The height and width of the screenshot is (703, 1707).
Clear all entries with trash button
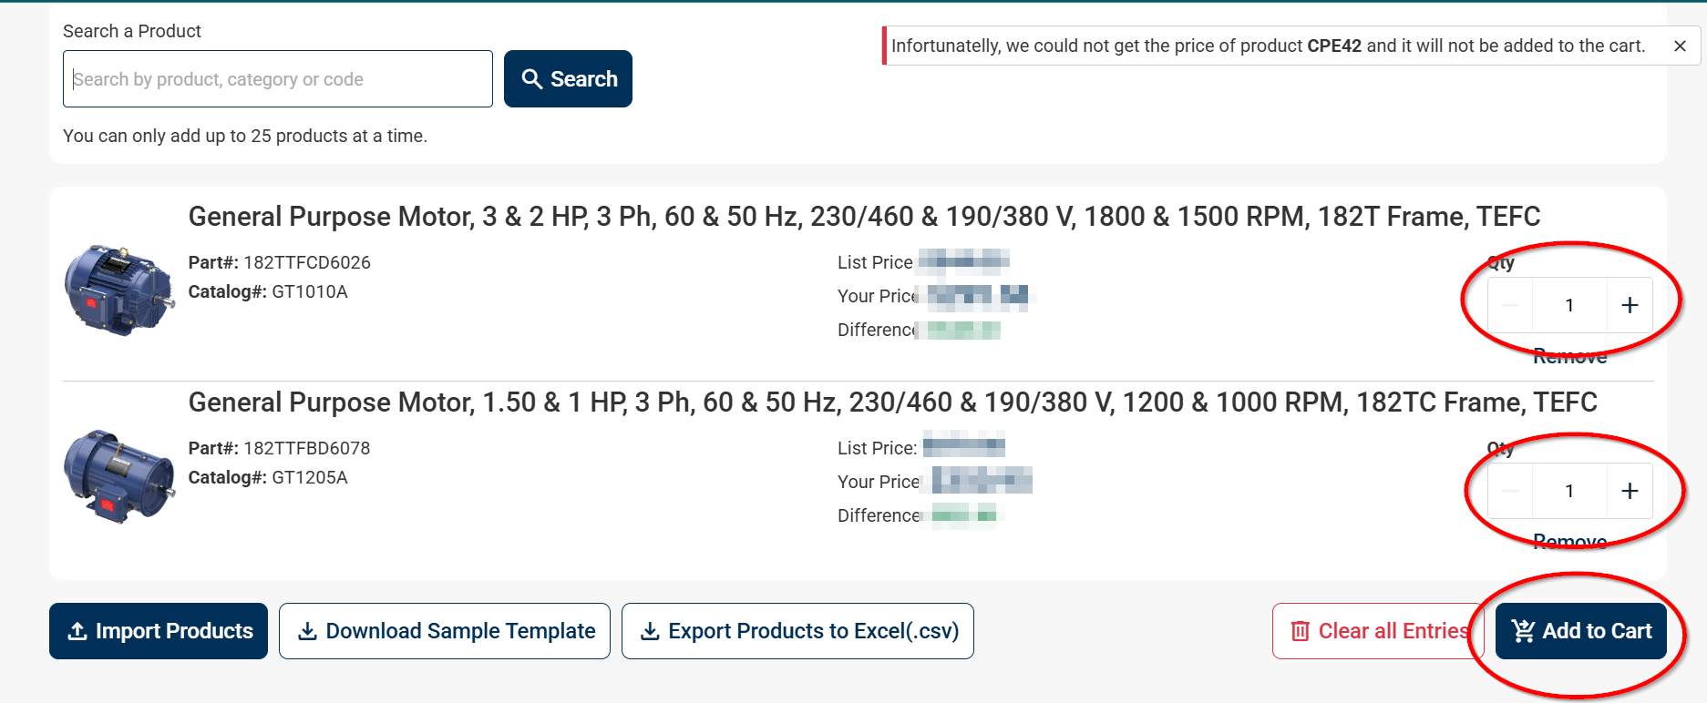[x=1377, y=631]
